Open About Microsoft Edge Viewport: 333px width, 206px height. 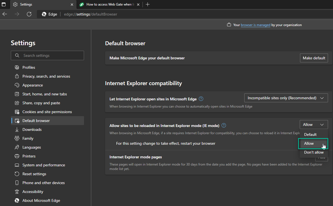[47, 200]
